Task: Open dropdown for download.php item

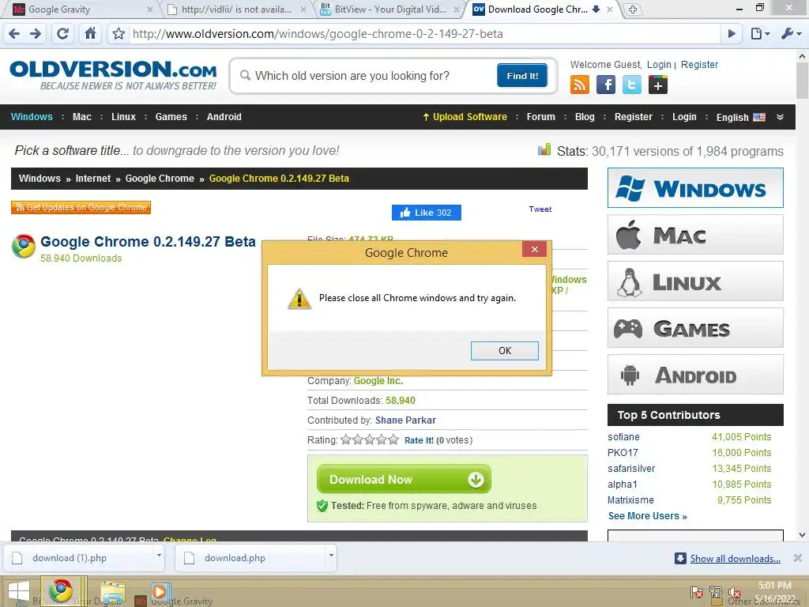Action: (331, 556)
